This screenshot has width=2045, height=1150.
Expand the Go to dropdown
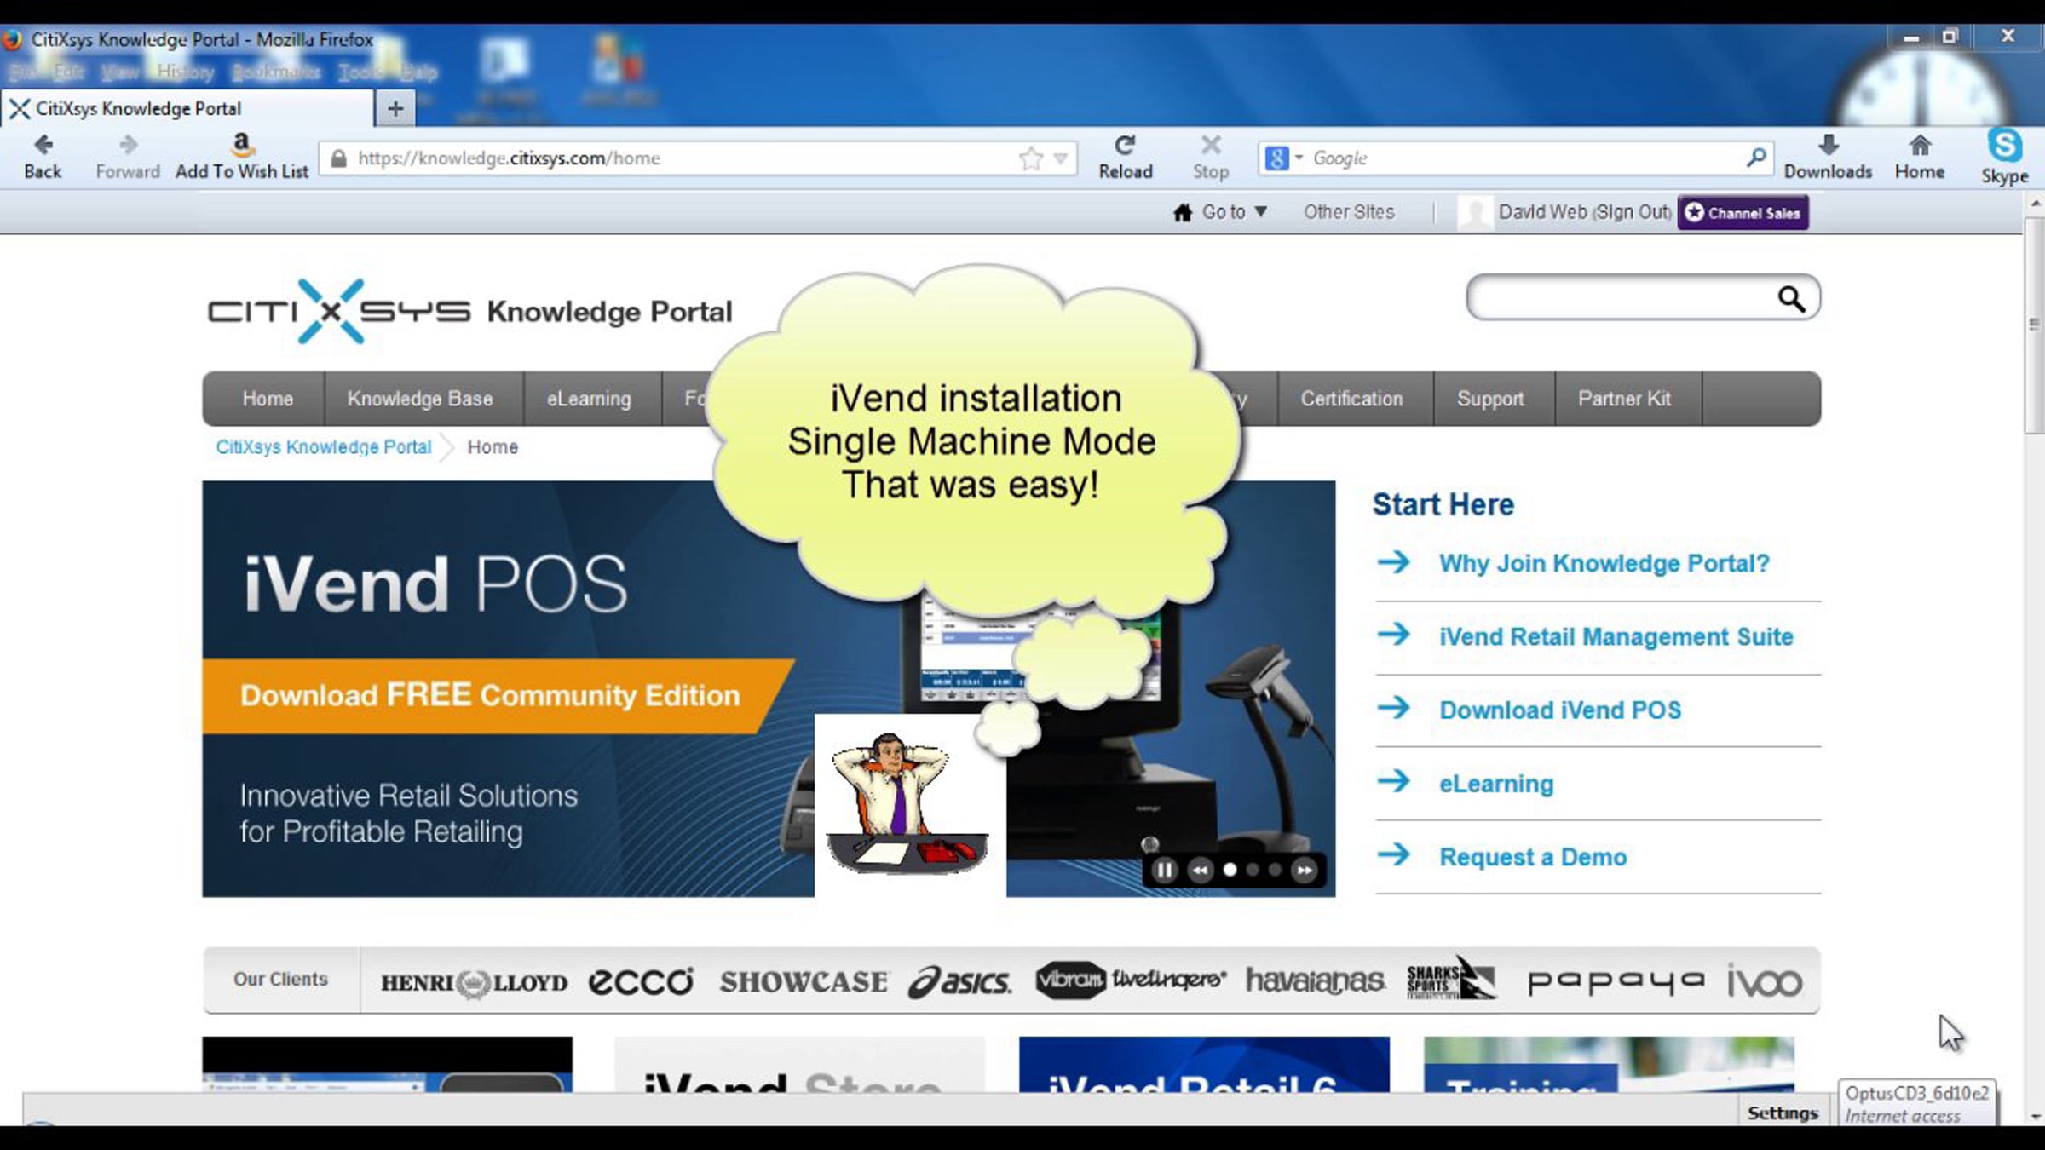coord(1233,212)
